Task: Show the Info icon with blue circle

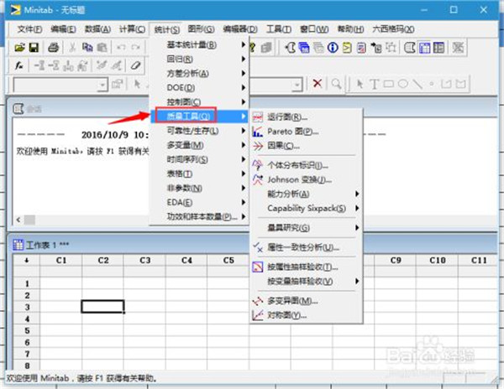Action: click(x=333, y=48)
